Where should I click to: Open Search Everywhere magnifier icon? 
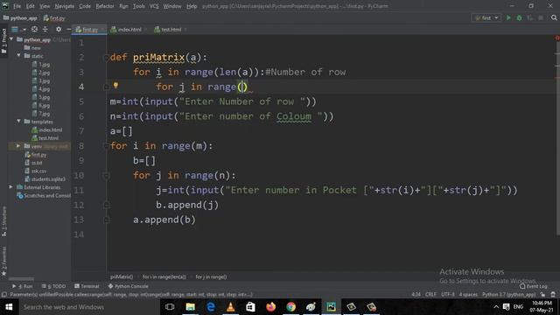pos(554,17)
